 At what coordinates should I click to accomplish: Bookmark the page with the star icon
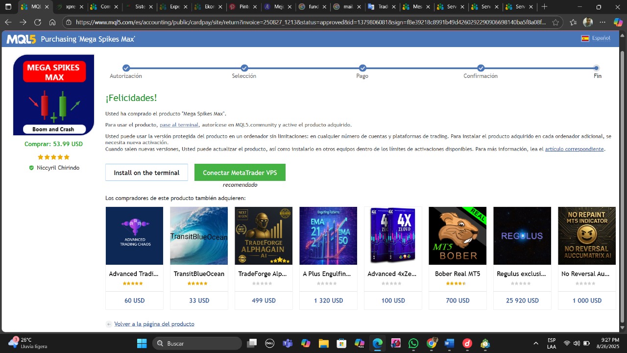tap(555, 23)
